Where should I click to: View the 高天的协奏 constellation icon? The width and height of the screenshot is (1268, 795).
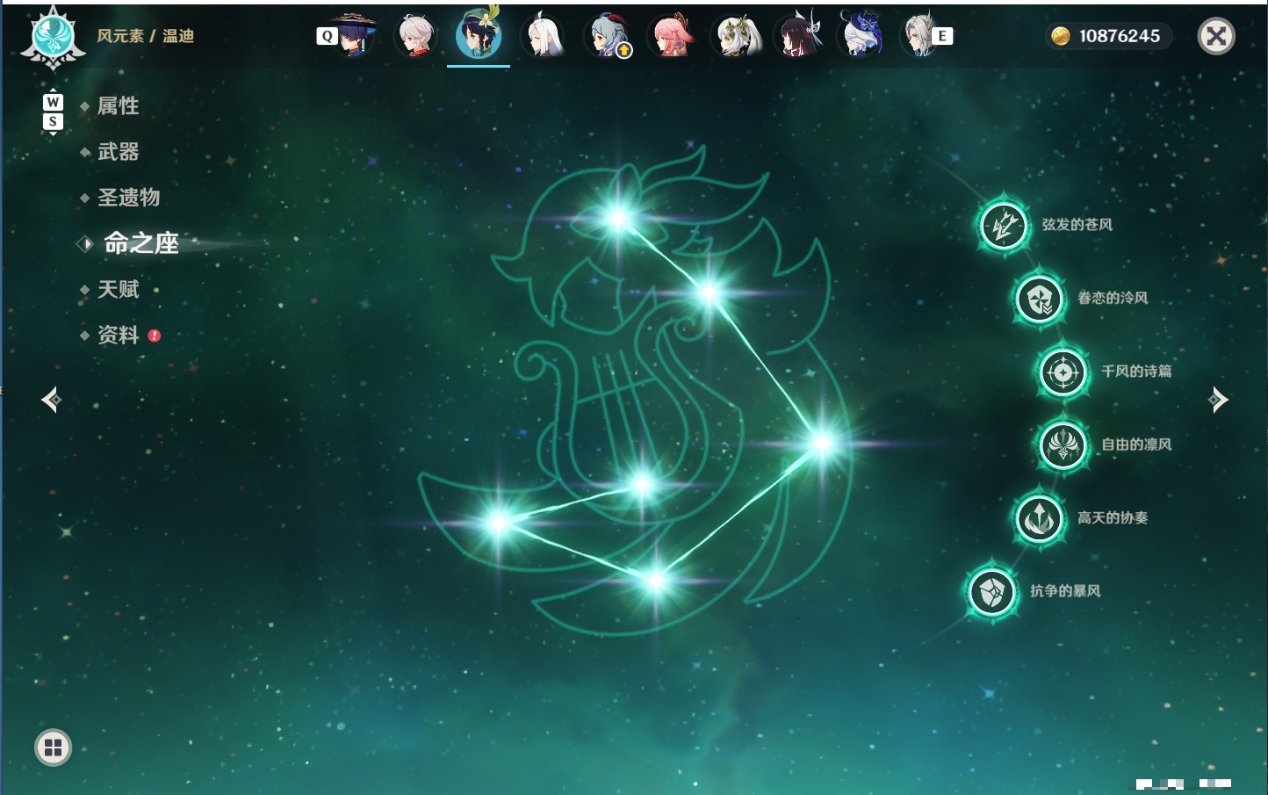pyautogui.click(x=1040, y=518)
